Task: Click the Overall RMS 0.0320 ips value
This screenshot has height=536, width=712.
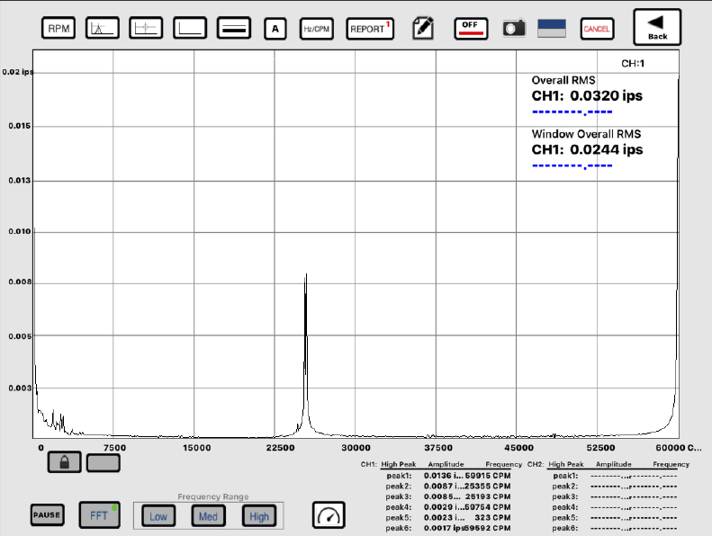Action: tap(587, 95)
